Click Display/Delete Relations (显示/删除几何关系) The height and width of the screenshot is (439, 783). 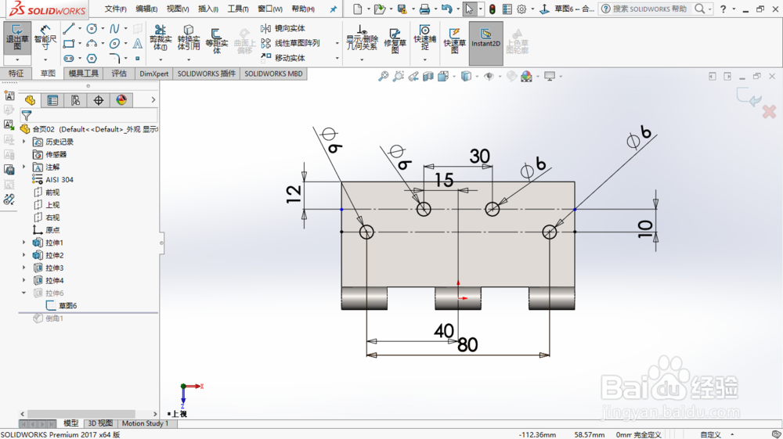[362, 38]
